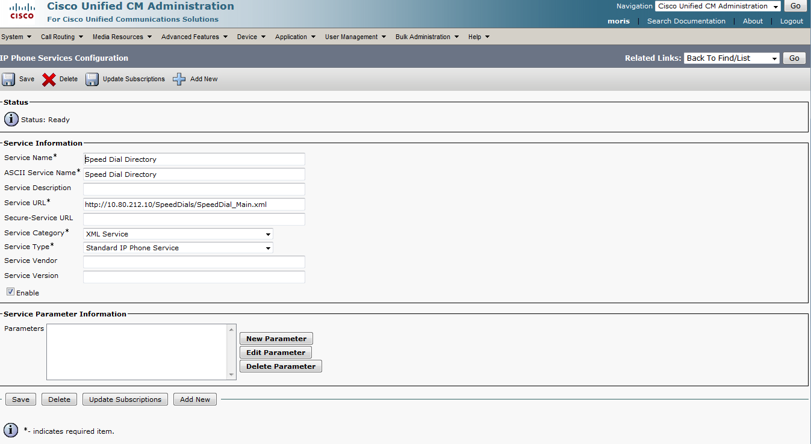
Task: Open the Device menu
Action: [x=251, y=37]
